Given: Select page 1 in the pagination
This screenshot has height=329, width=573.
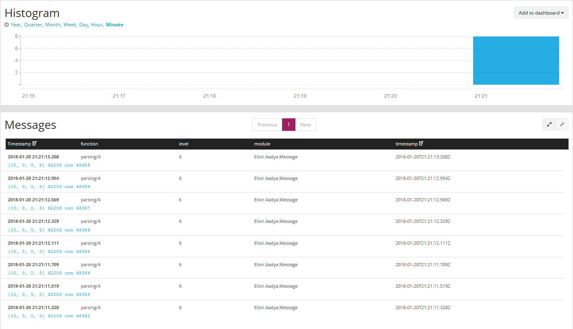Looking at the screenshot, I should (289, 125).
